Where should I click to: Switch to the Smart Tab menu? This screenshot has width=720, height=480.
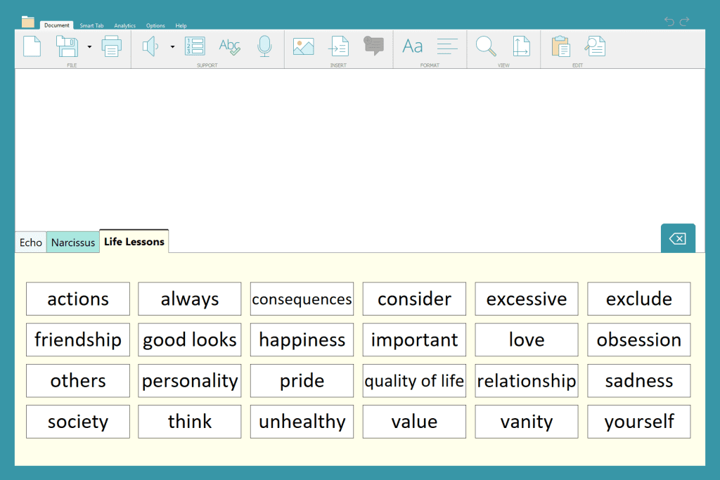91,26
